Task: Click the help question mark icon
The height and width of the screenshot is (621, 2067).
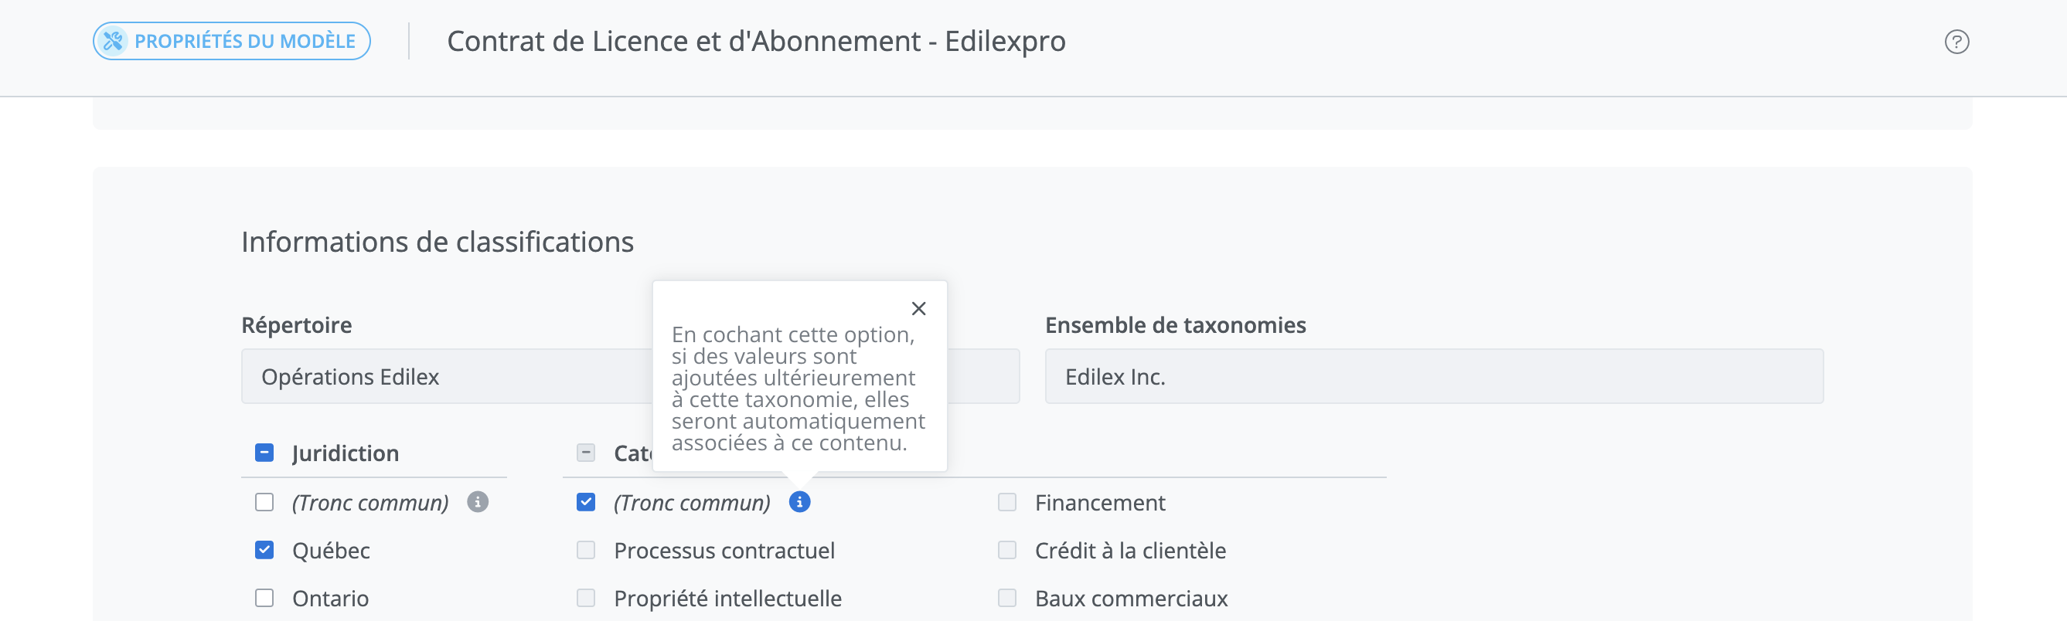Action: 1956,42
